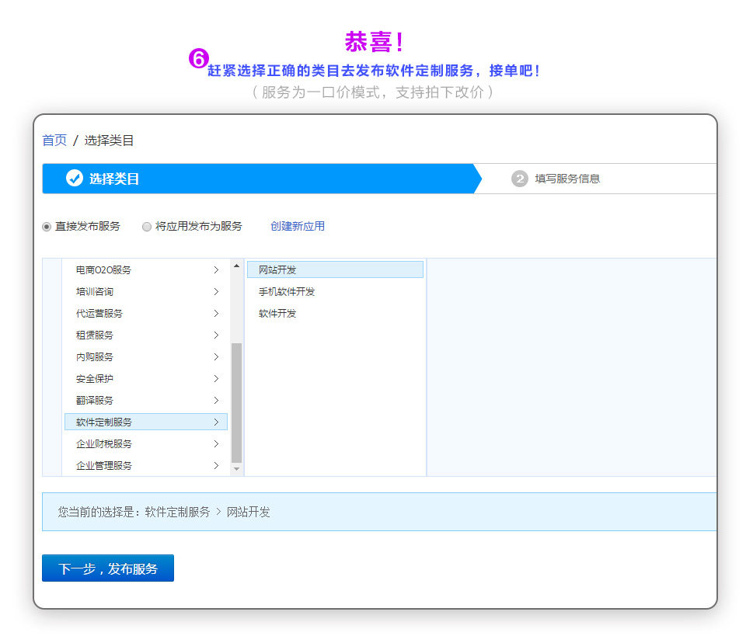Screen dimensions: 746x643
Task: Expand chevron next to 租赁服务
Action: click(216, 335)
